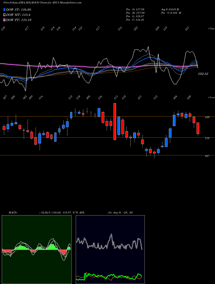
Task: Click the '<Tops' axis label
Action: pos(211,29)
